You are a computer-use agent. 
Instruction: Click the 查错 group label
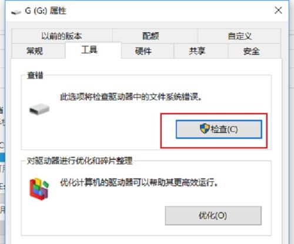35,75
